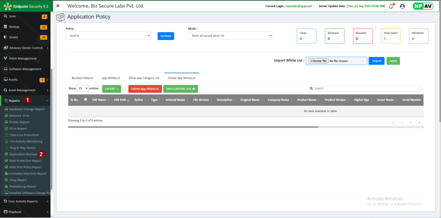
Task: Click the hamburger menu icon
Action: pyautogui.click(x=58, y=6)
